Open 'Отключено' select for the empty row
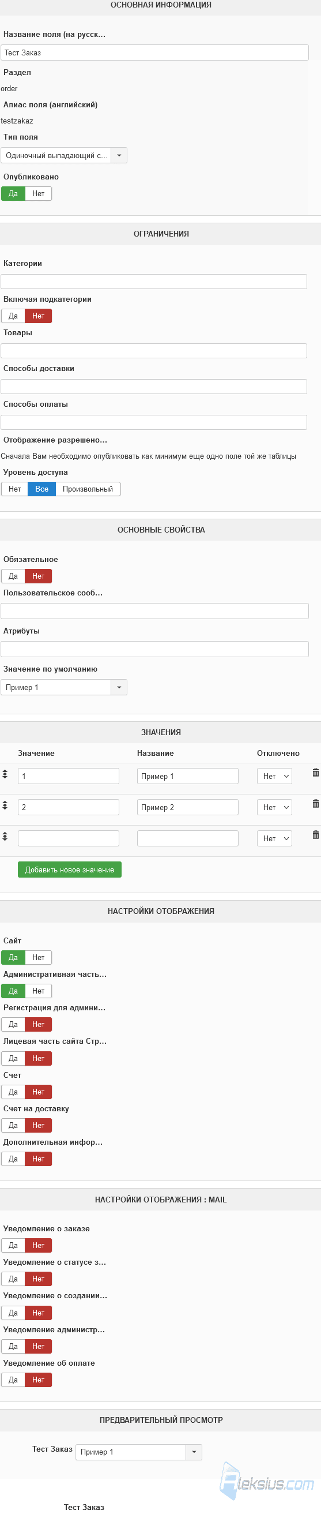The height and width of the screenshot is (1514, 321). (274, 838)
